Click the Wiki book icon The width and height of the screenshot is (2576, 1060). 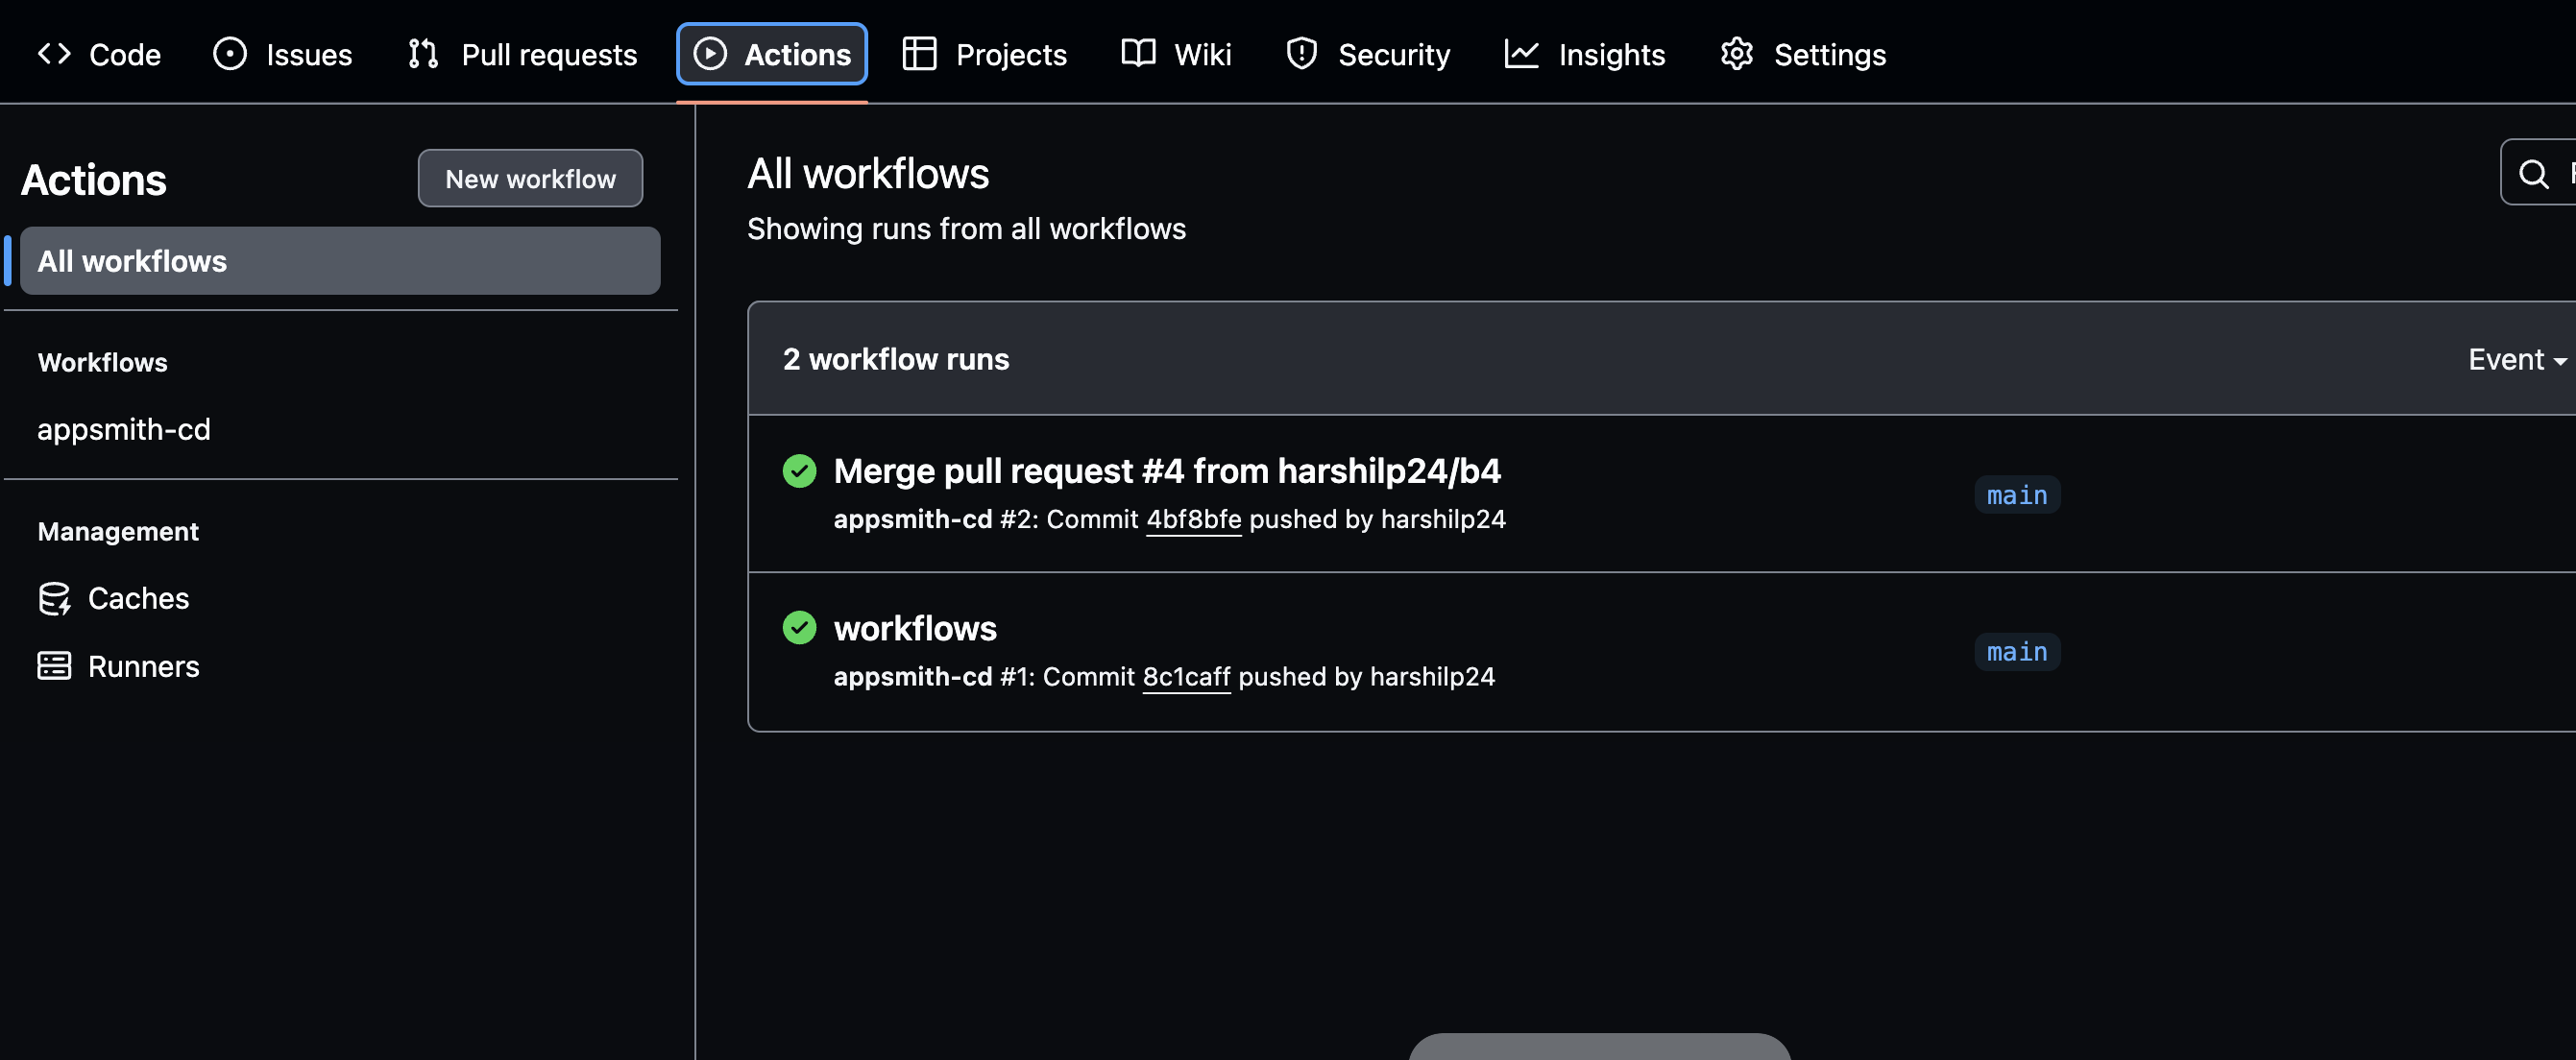tap(1138, 54)
